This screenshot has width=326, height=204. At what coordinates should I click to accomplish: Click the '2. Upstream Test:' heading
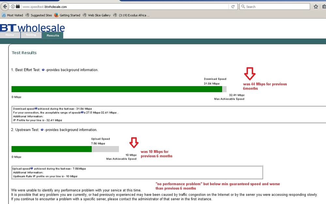tap(25, 130)
